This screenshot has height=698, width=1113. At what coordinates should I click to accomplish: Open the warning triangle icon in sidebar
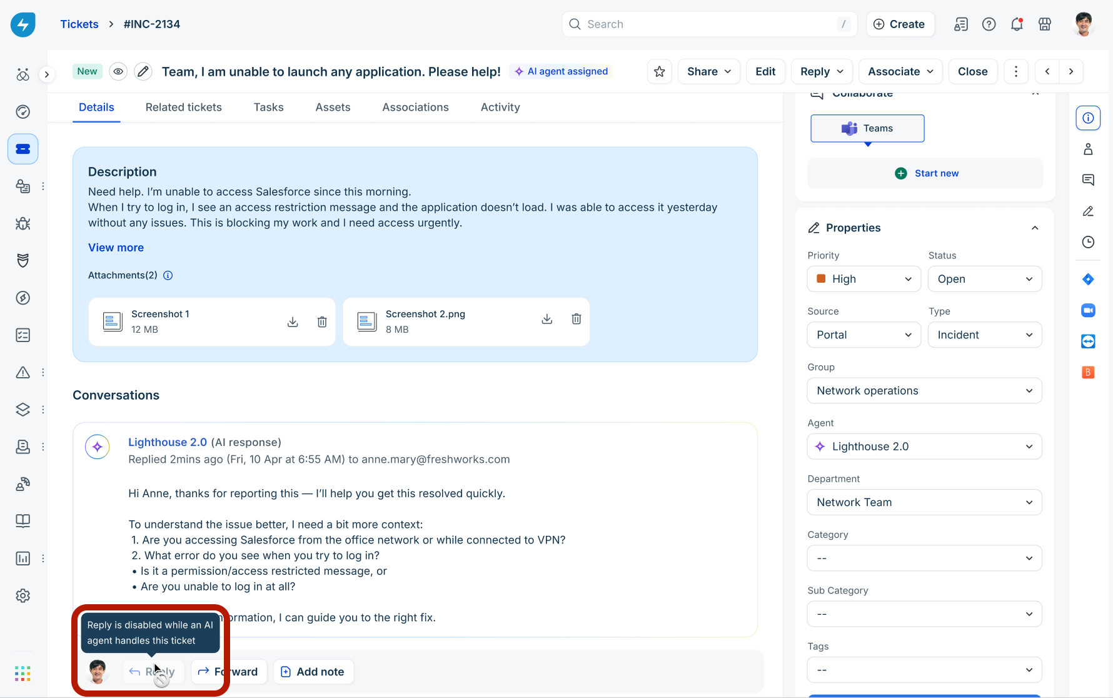pyautogui.click(x=23, y=372)
